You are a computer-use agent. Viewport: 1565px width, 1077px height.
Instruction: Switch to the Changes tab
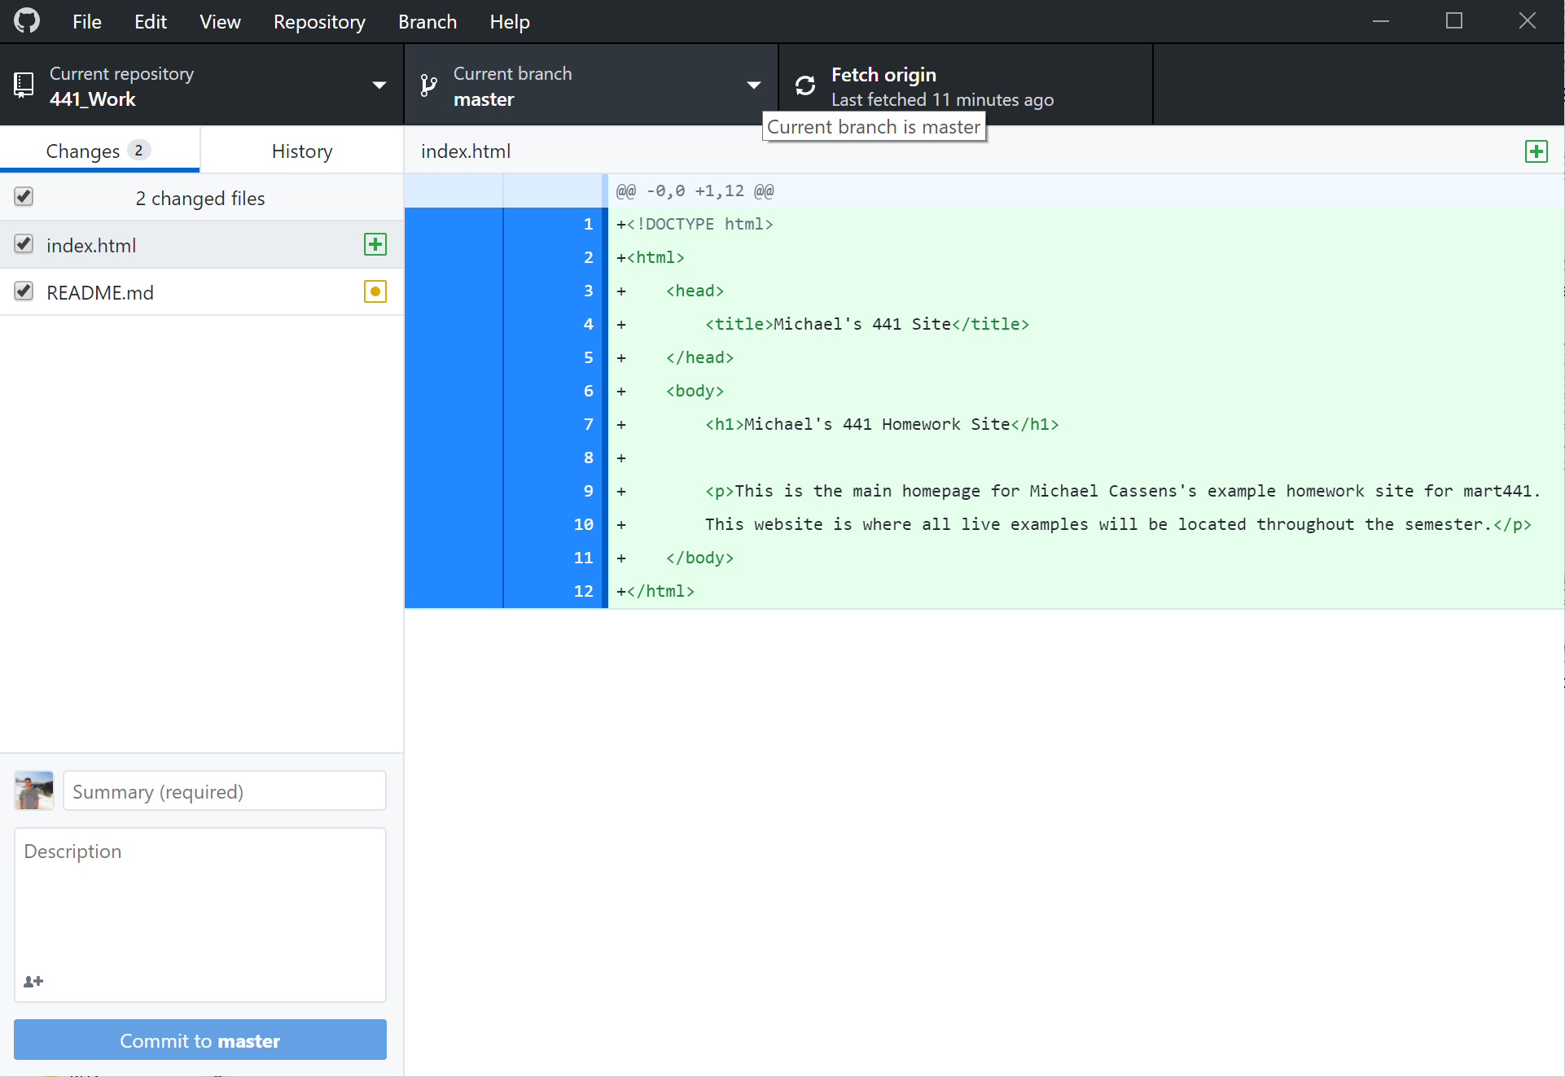tap(100, 151)
